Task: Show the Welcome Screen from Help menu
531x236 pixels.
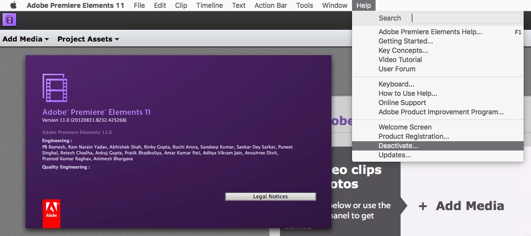Action: 438,128
